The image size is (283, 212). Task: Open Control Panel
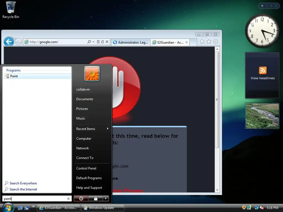[x=86, y=168]
